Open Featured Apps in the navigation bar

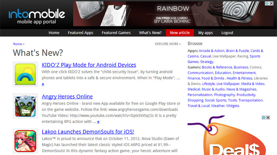(81, 33)
